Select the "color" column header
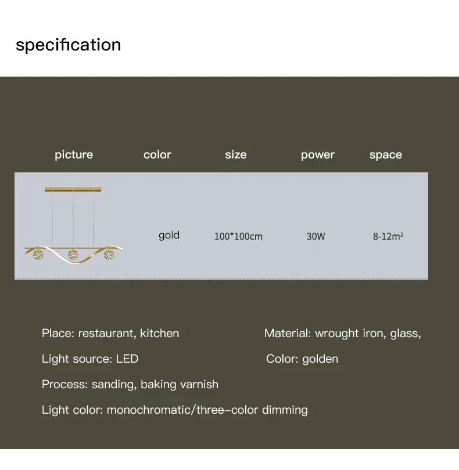This screenshot has height=470, width=459. click(x=157, y=155)
